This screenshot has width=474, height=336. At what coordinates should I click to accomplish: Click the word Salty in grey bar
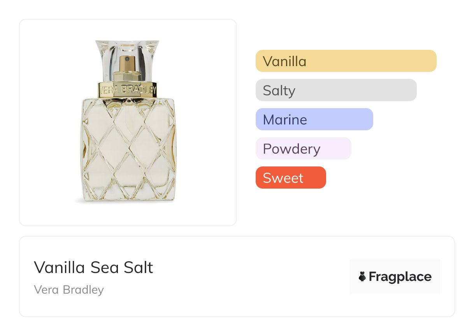[279, 90]
